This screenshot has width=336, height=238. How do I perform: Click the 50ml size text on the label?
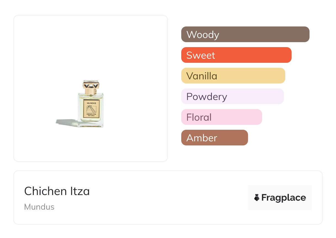point(89,116)
